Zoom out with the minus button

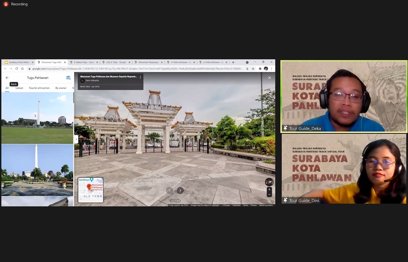pyautogui.click(x=269, y=195)
